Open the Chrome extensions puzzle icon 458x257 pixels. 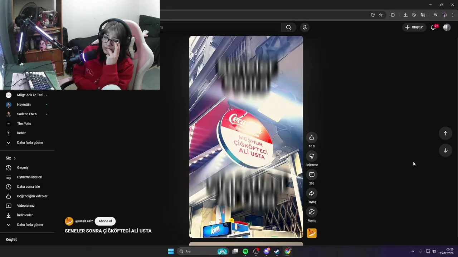point(393,15)
